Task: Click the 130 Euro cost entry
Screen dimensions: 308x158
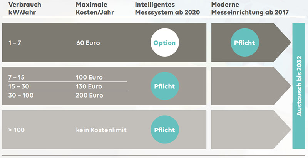Action: [x=89, y=86]
